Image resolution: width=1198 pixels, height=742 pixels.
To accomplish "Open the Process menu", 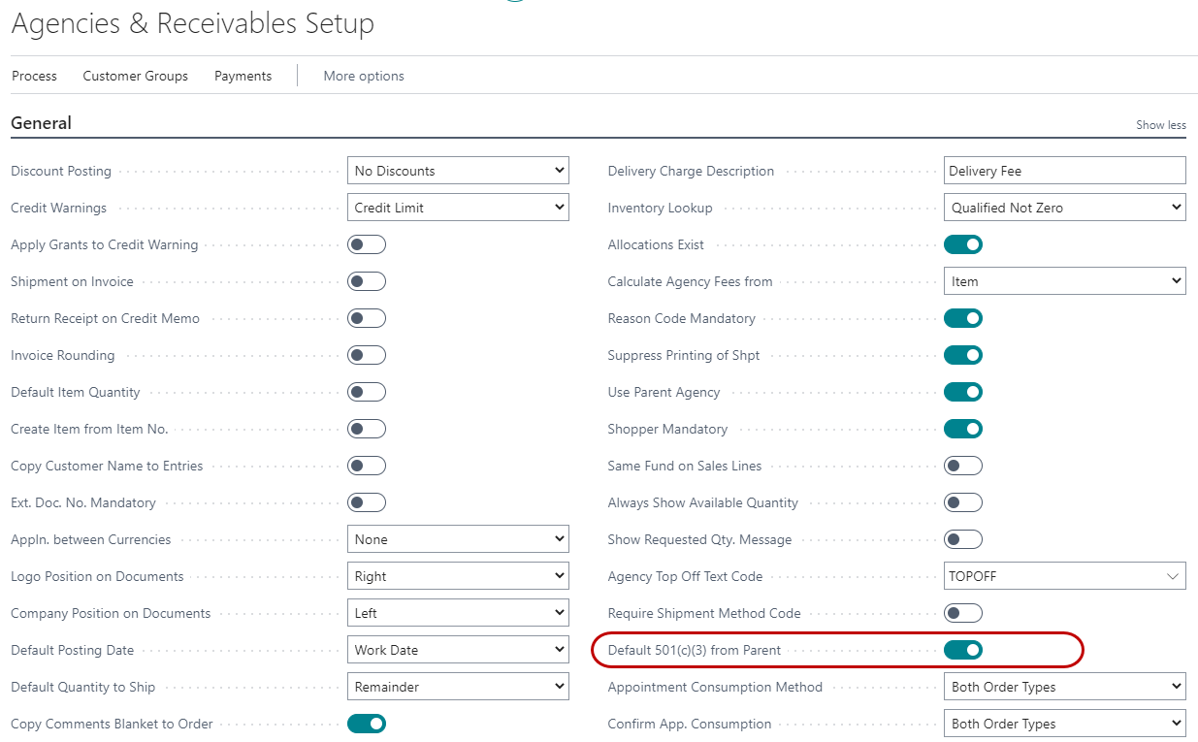I will click(x=34, y=76).
